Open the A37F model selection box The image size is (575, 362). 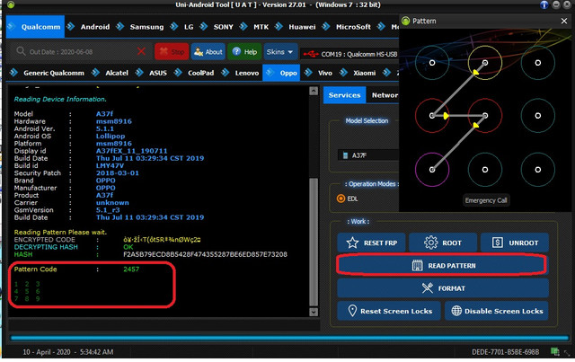coord(368,155)
